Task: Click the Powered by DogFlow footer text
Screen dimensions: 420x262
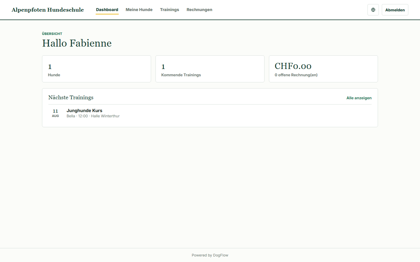Action: click(210, 255)
